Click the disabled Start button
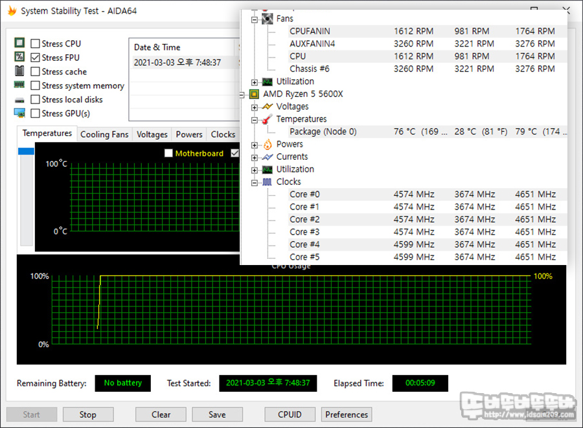The width and height of the screenshot is (583, 428). click(32, 414)
